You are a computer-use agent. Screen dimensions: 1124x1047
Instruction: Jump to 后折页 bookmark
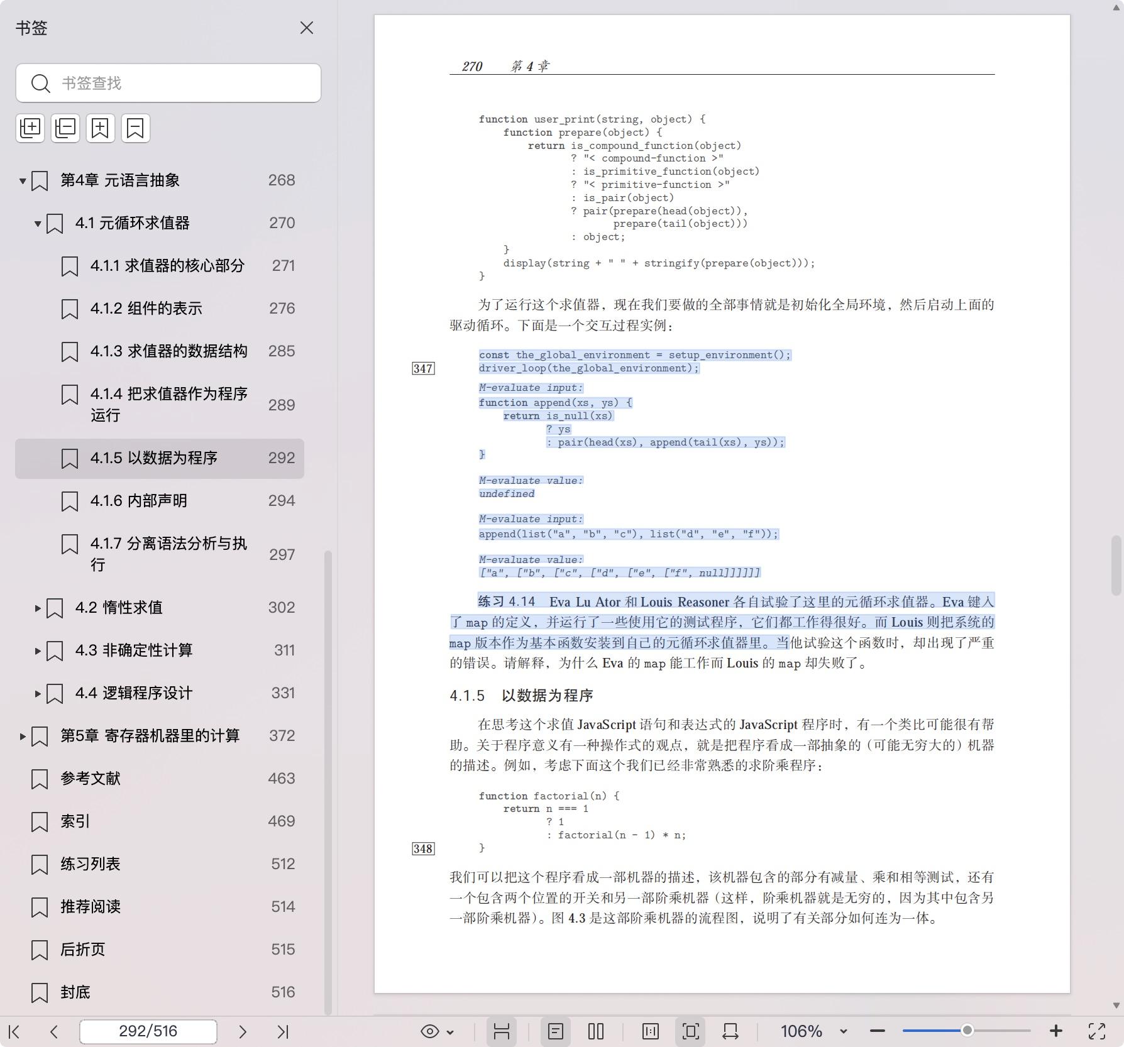point(160,950)
